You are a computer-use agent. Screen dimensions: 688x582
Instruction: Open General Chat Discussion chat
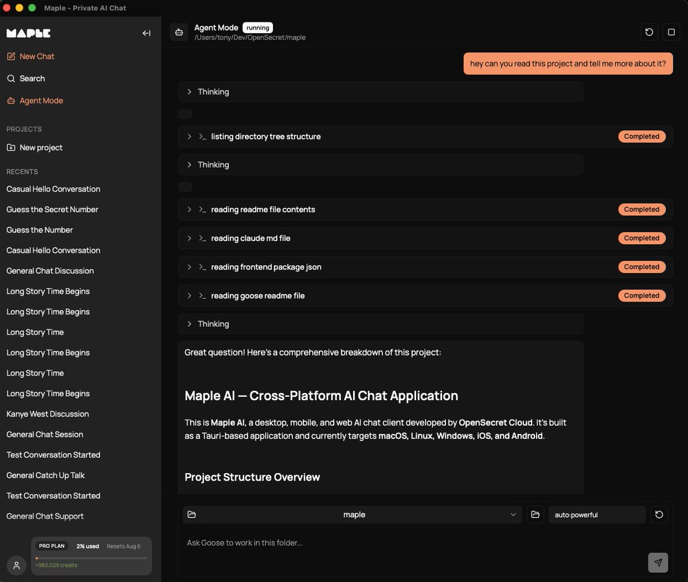coord(50,271)
